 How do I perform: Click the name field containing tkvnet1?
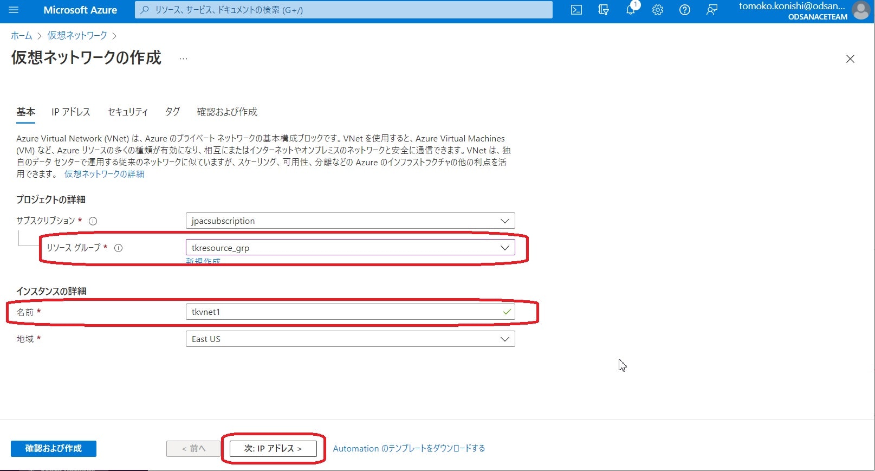click(350, 312)
